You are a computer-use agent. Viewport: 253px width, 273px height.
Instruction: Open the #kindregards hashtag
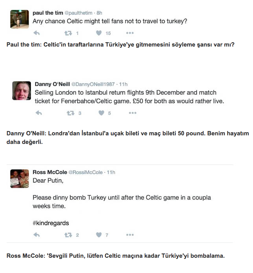click(x=51, y=223)
